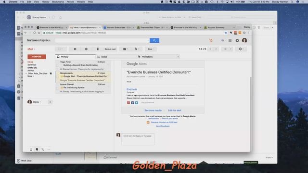Click the Unsubscribe link
The width and height of the screenshot is (308, 173).
tap(153, 119)
